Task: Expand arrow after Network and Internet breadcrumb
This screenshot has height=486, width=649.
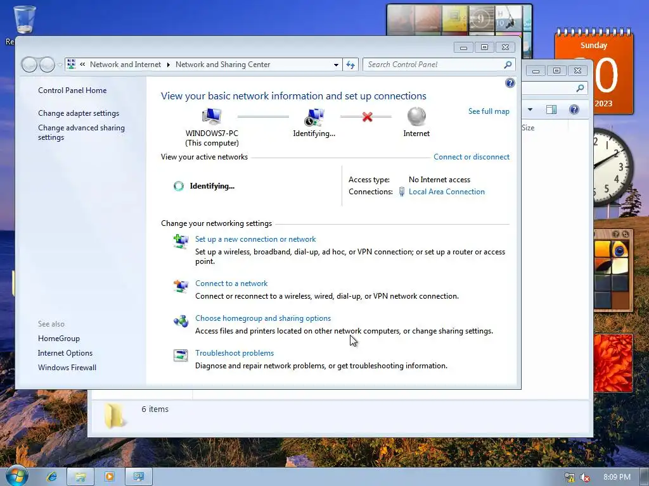Action: coord(168,65)
